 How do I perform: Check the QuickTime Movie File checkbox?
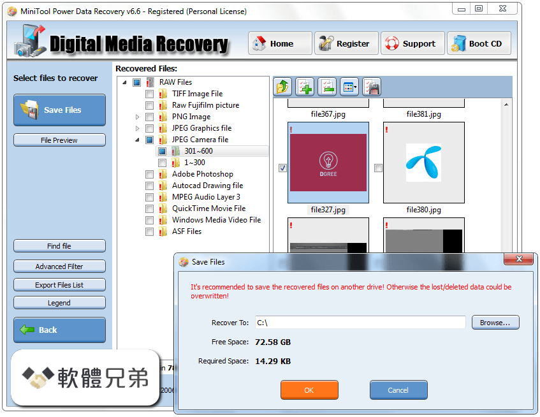(x=149, y=208)
